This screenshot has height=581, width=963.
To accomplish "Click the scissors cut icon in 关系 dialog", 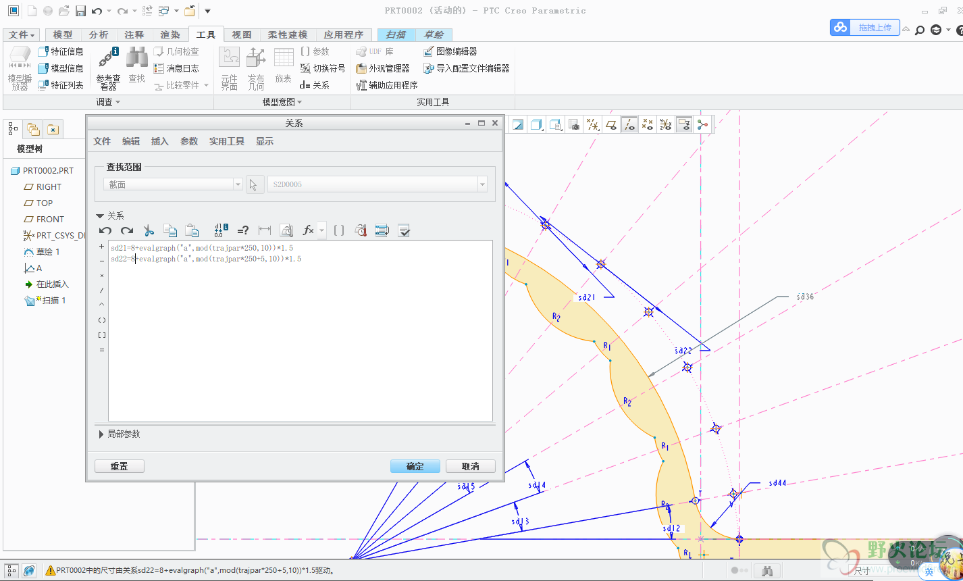I will tap(149, 230).
